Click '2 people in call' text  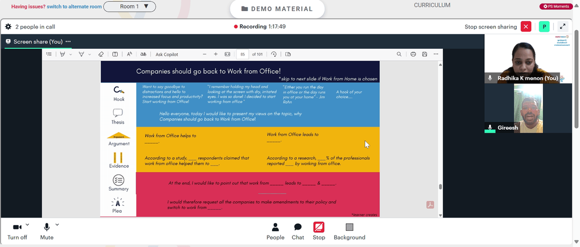pos(35,27)
